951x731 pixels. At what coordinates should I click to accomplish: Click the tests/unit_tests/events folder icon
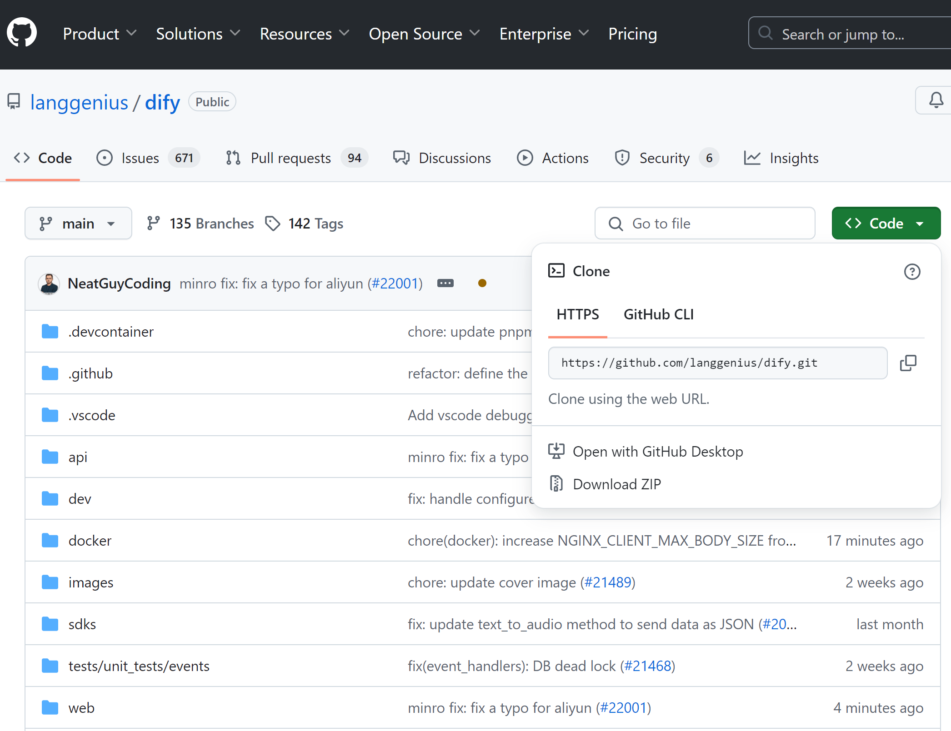(x=50, y=666)
